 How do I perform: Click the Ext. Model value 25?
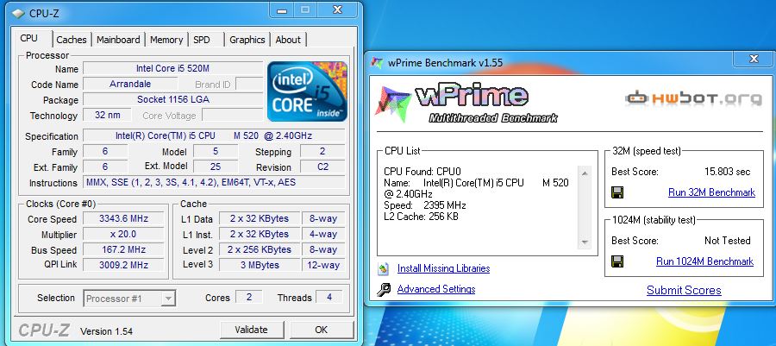(216, 167)
